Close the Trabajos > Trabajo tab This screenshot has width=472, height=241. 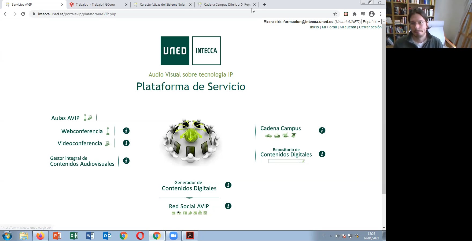click(126, 5)
